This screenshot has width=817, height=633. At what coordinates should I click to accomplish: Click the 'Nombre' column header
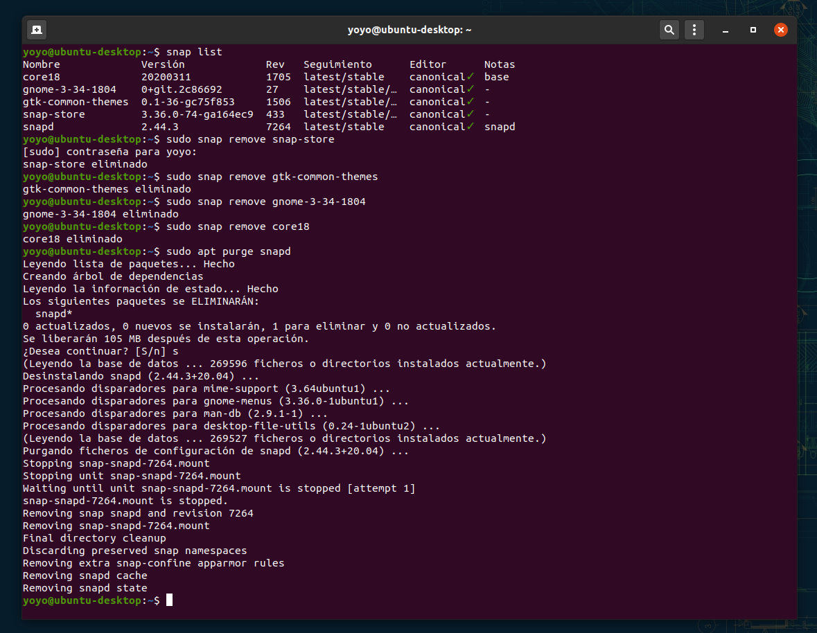click(42, 64)
